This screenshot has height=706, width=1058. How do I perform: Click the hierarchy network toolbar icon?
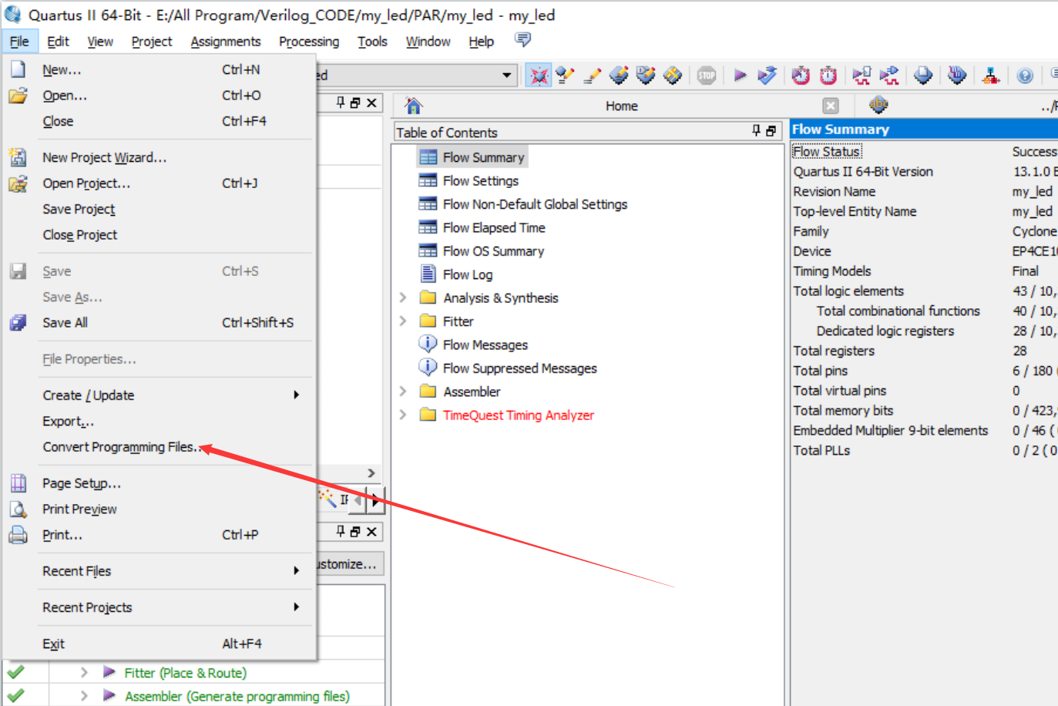[991, 75]
